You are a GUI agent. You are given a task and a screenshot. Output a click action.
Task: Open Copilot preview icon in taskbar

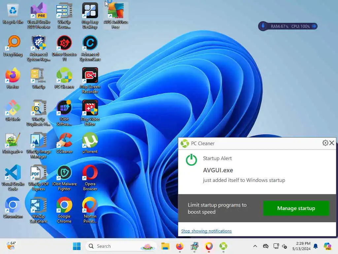(327, 246)
